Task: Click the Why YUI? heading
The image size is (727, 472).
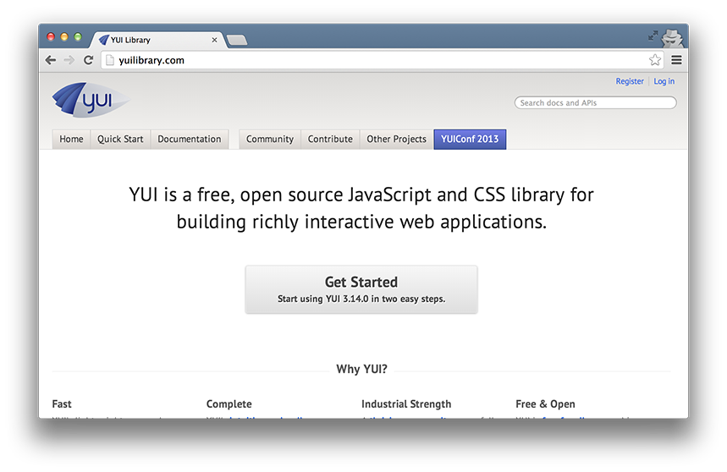Action: click(x=361, y=369)
